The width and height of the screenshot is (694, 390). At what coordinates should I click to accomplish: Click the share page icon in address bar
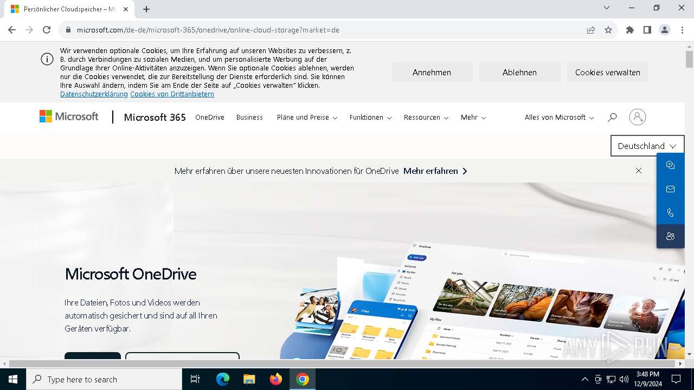[x=591, y=30]
